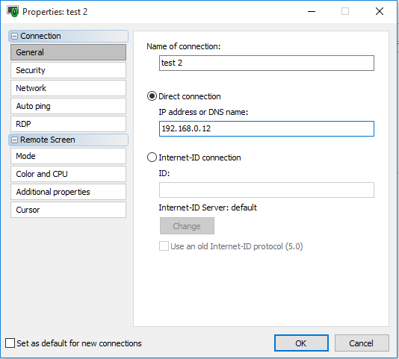Collapse the Connection section
The image size is (399, 359).
pos(15,36)
